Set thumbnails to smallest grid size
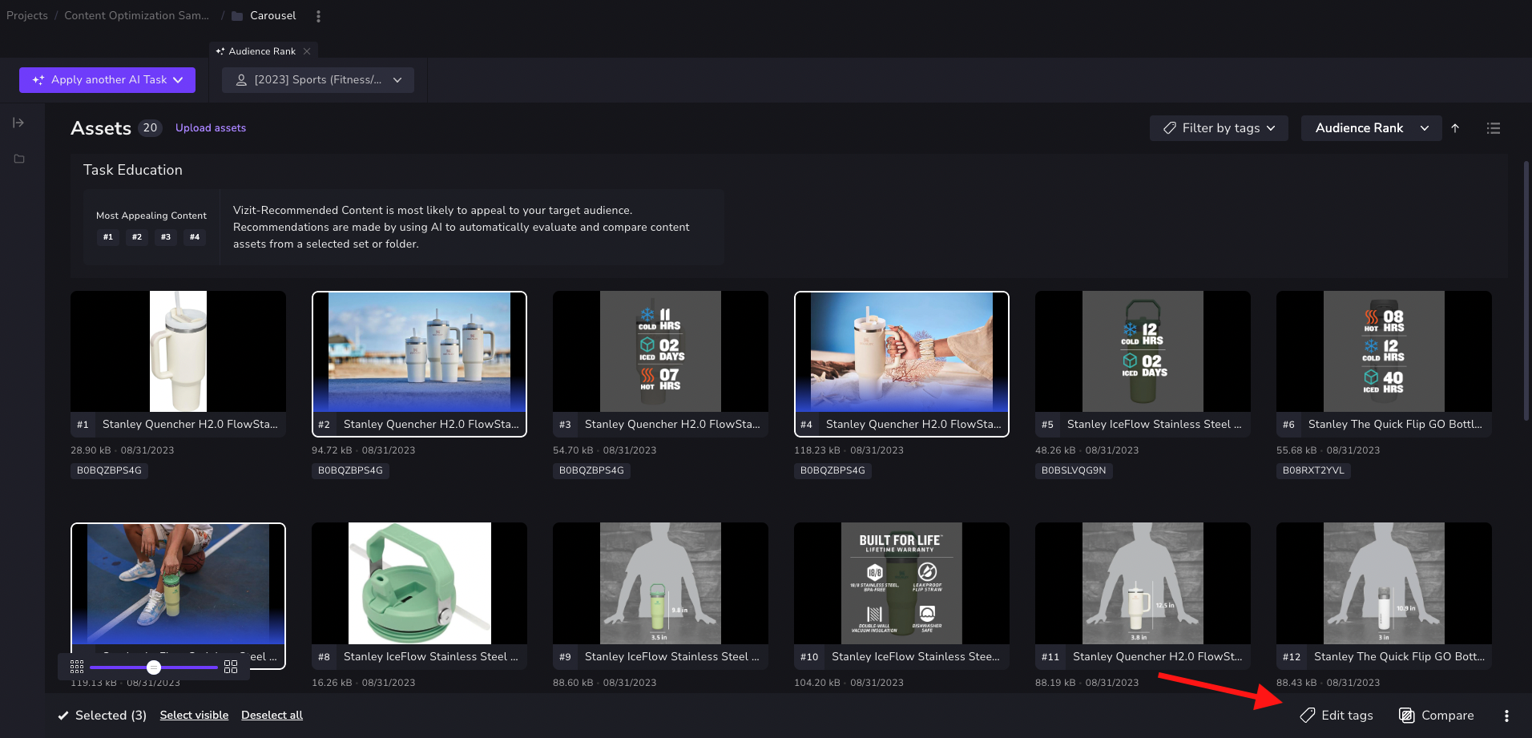 [x=77, y=667]
